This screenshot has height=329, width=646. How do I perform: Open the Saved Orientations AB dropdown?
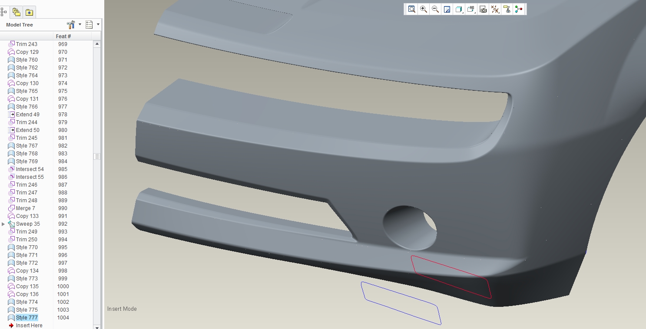[x=471, y=9]
